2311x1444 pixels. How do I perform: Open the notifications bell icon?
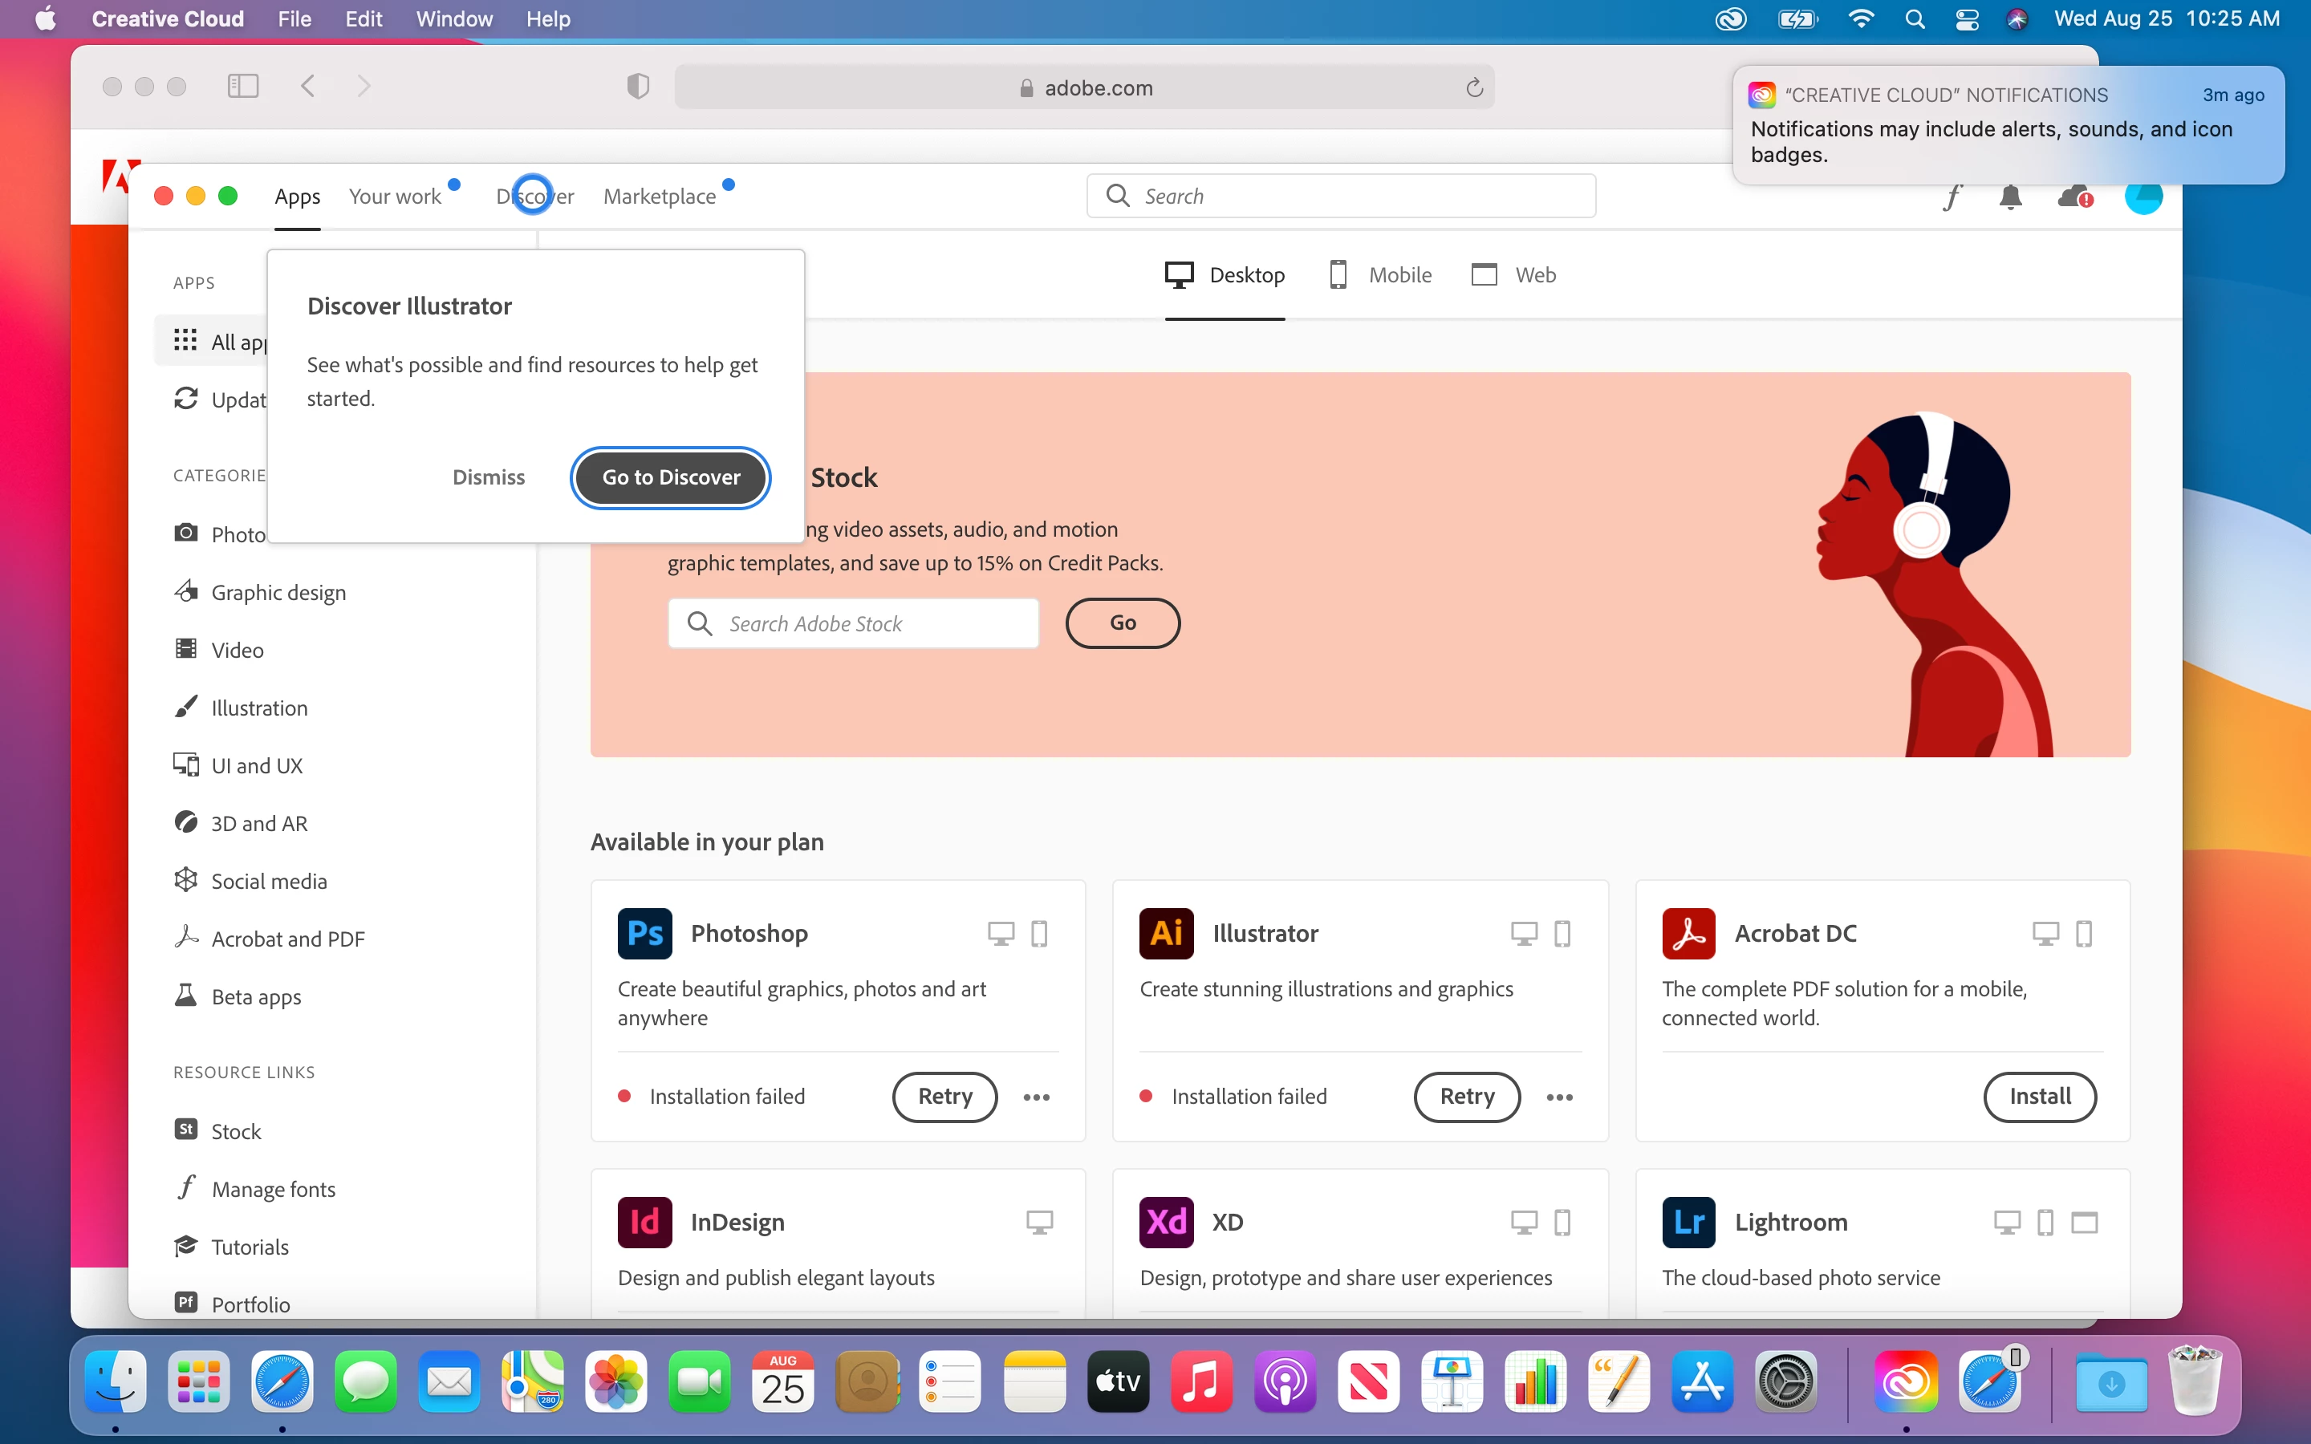coord(2010,197)
